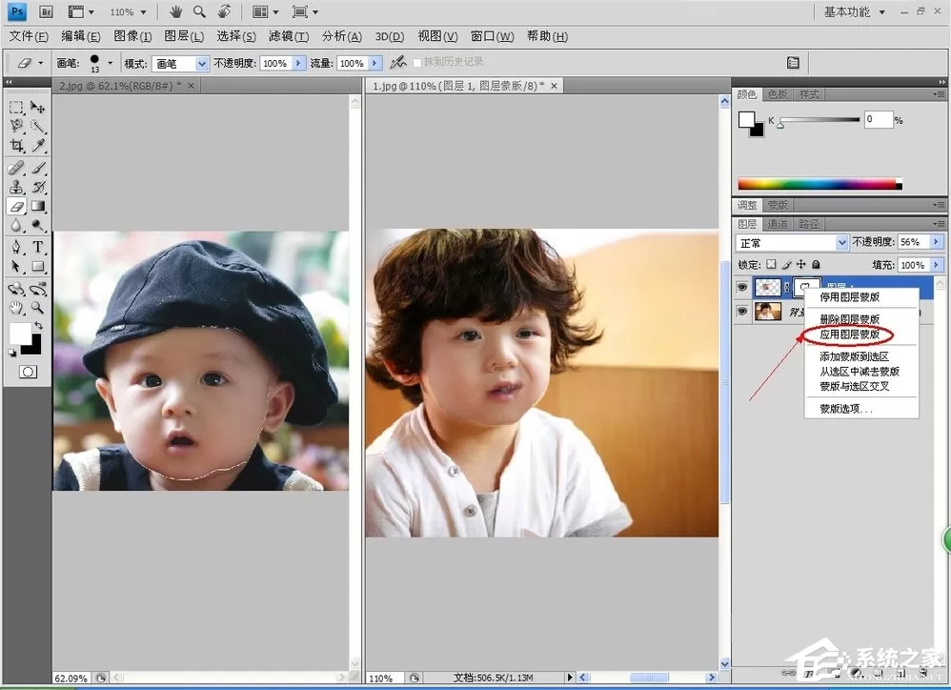Enable the erase to history checkbox

pos(417,63)
